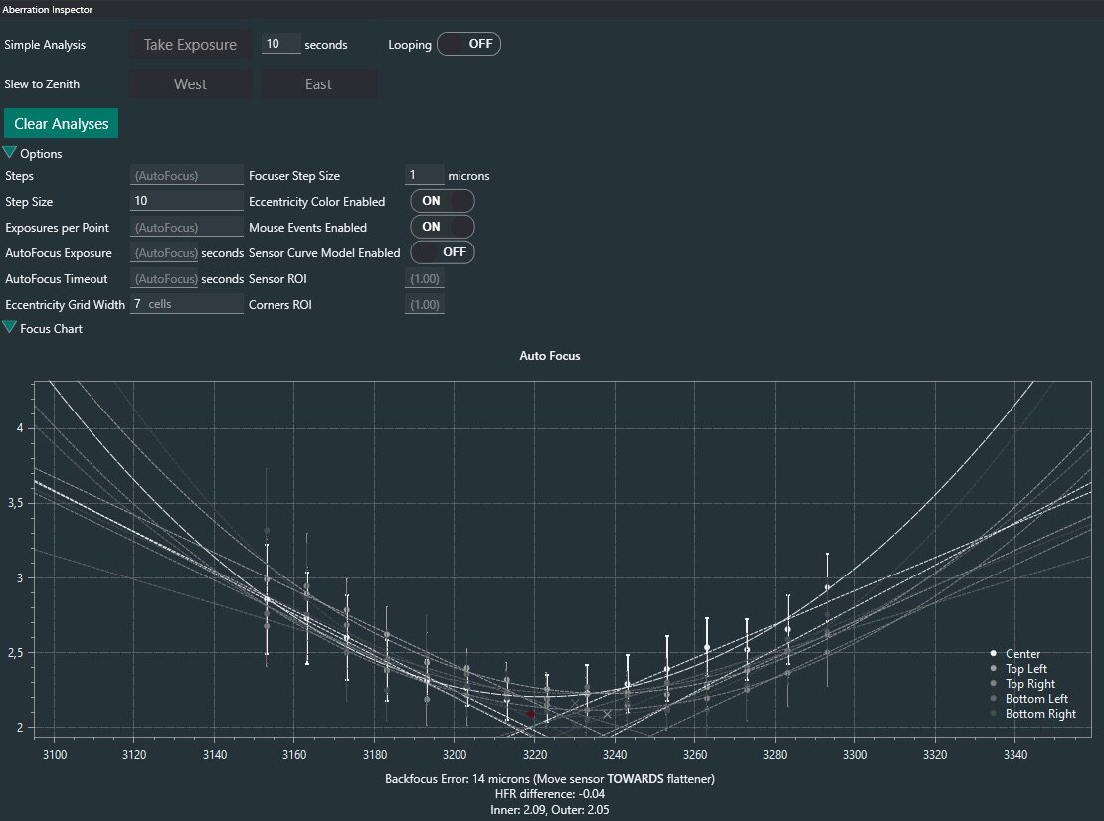Click the Auto Focus chart title
This screenshot has width=1104, height=821.
pyautogui.click(x=550, y=355)
